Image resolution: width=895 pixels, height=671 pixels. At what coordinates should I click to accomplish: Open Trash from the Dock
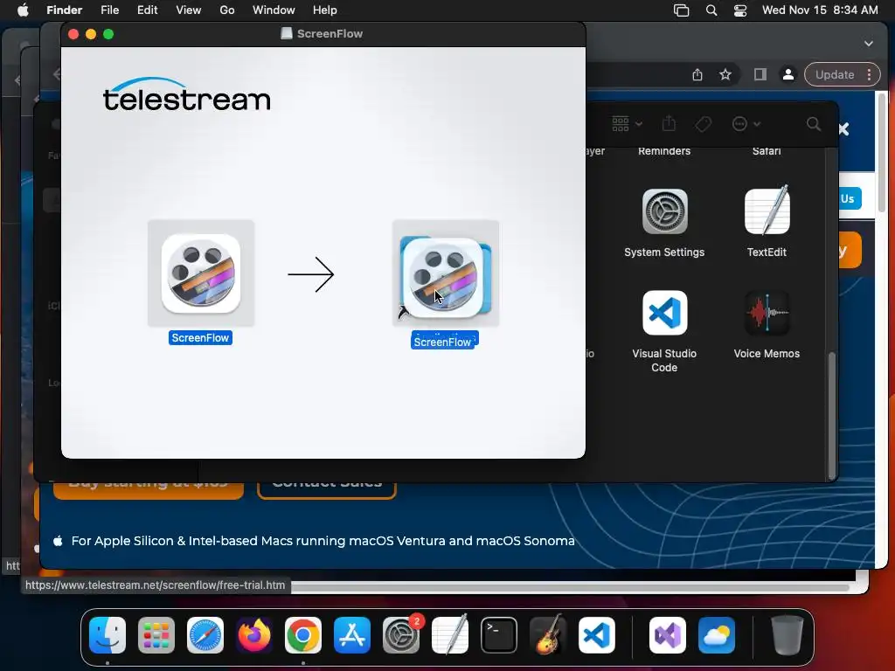pos(787,635)
